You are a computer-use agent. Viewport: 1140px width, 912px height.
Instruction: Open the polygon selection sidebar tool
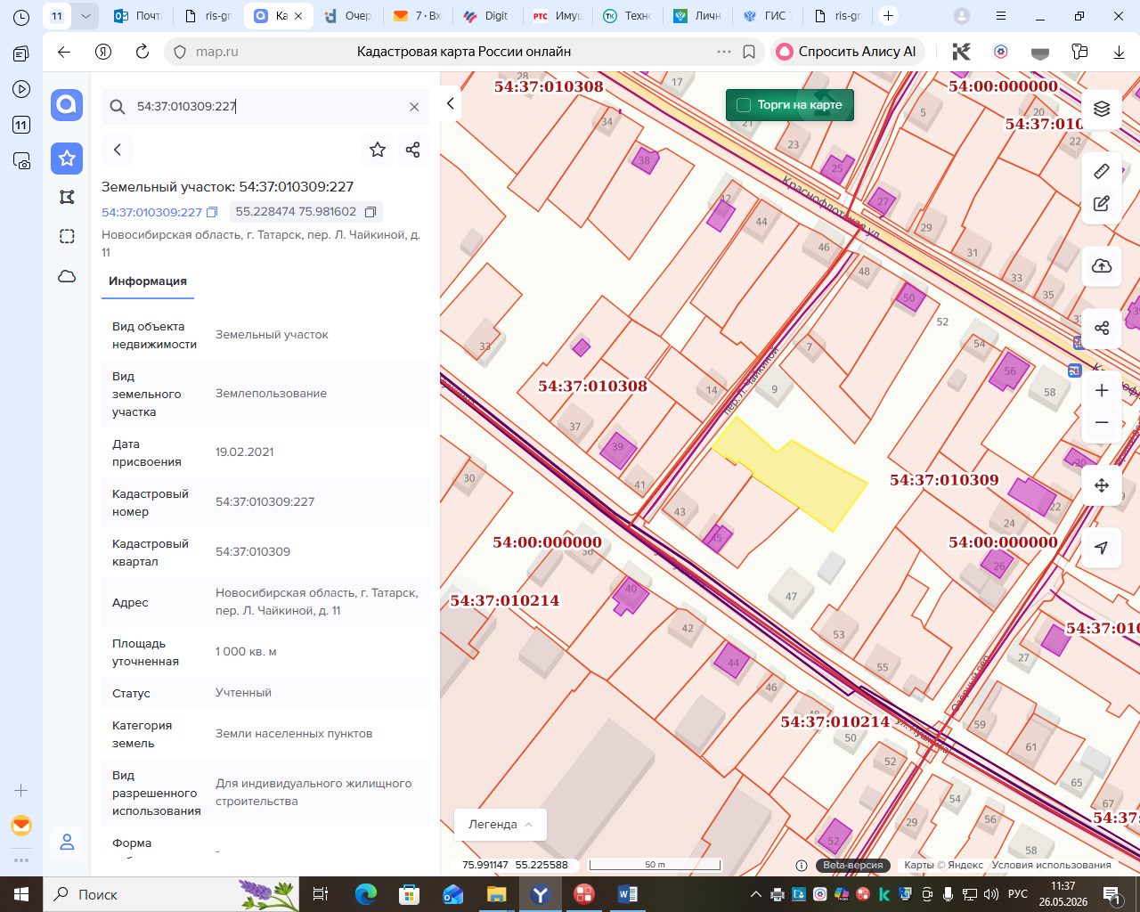pyautogui.click(x=67, y=198)
